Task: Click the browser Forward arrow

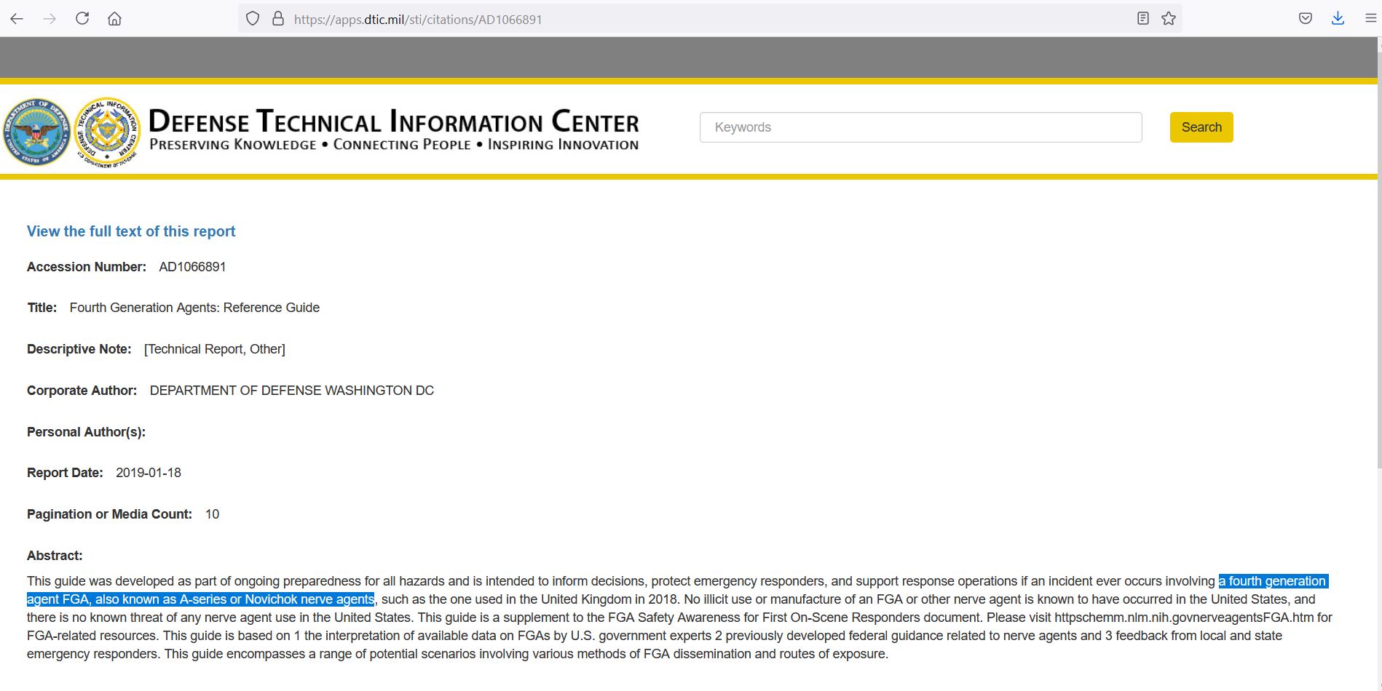Action: tap(50, 19)
